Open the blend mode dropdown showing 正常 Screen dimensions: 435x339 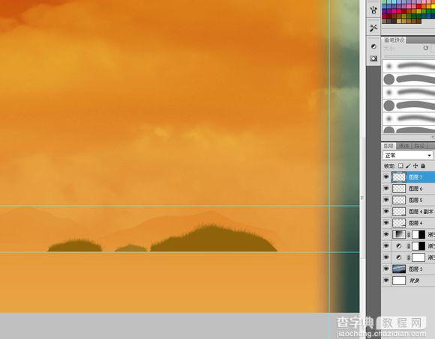[407, 155]
